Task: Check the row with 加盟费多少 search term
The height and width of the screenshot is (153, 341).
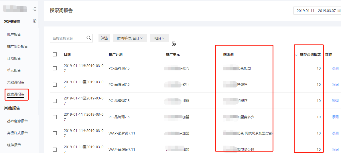Action: pos(55,117)
